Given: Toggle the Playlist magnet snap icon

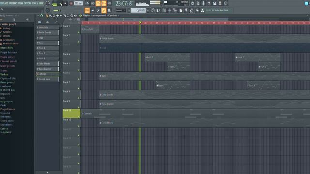Looking at the screenshot, I should pyautogui.click(x=42, y=16).
